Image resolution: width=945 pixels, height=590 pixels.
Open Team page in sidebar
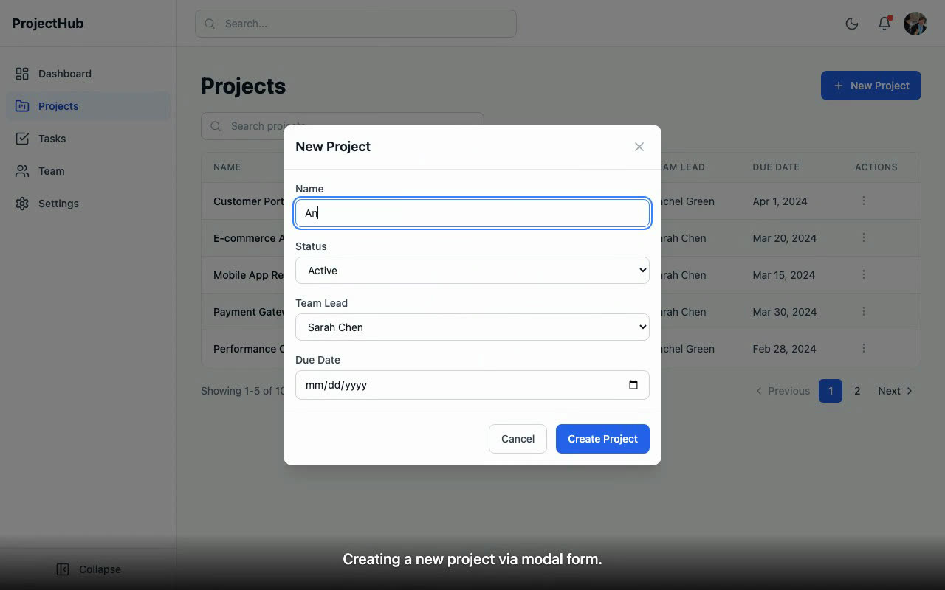(x=89, y=171)
